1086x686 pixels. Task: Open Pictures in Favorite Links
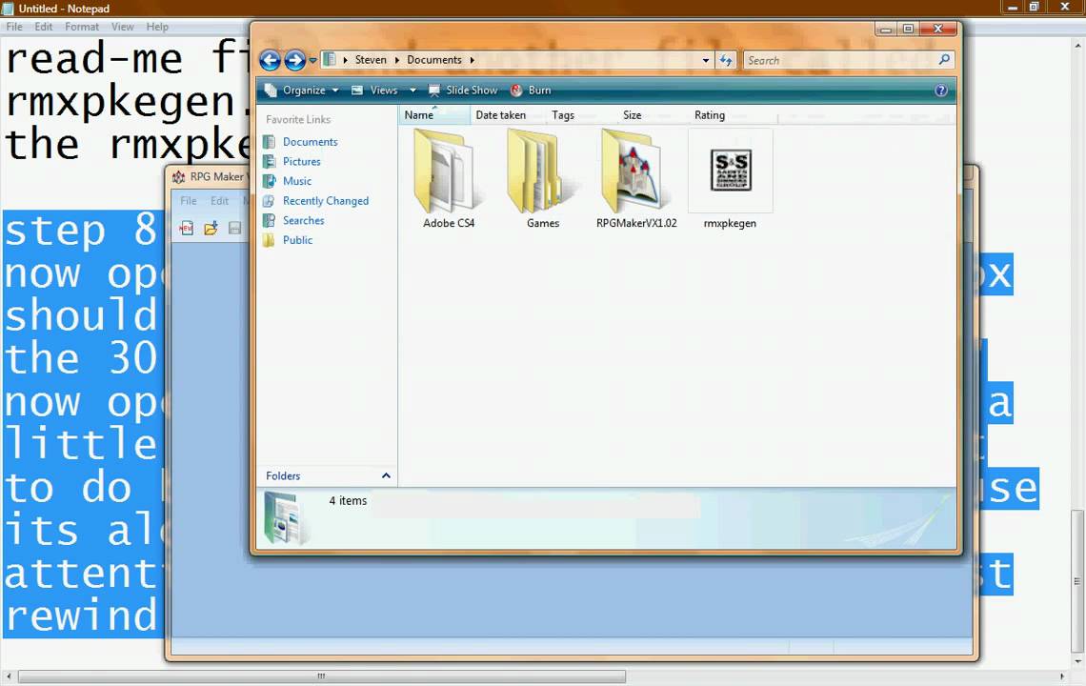coord(302,161)
